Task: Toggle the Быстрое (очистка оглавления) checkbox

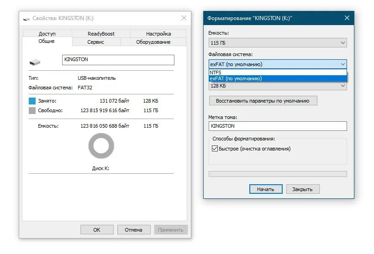Action: (x=215, y=149)
